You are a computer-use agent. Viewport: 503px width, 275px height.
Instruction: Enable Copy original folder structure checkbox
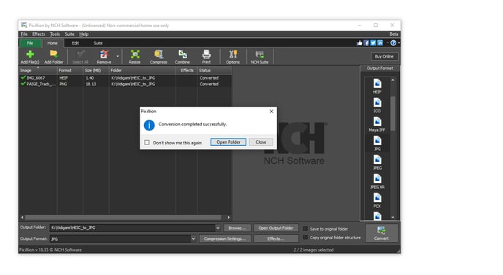(306, 237)
